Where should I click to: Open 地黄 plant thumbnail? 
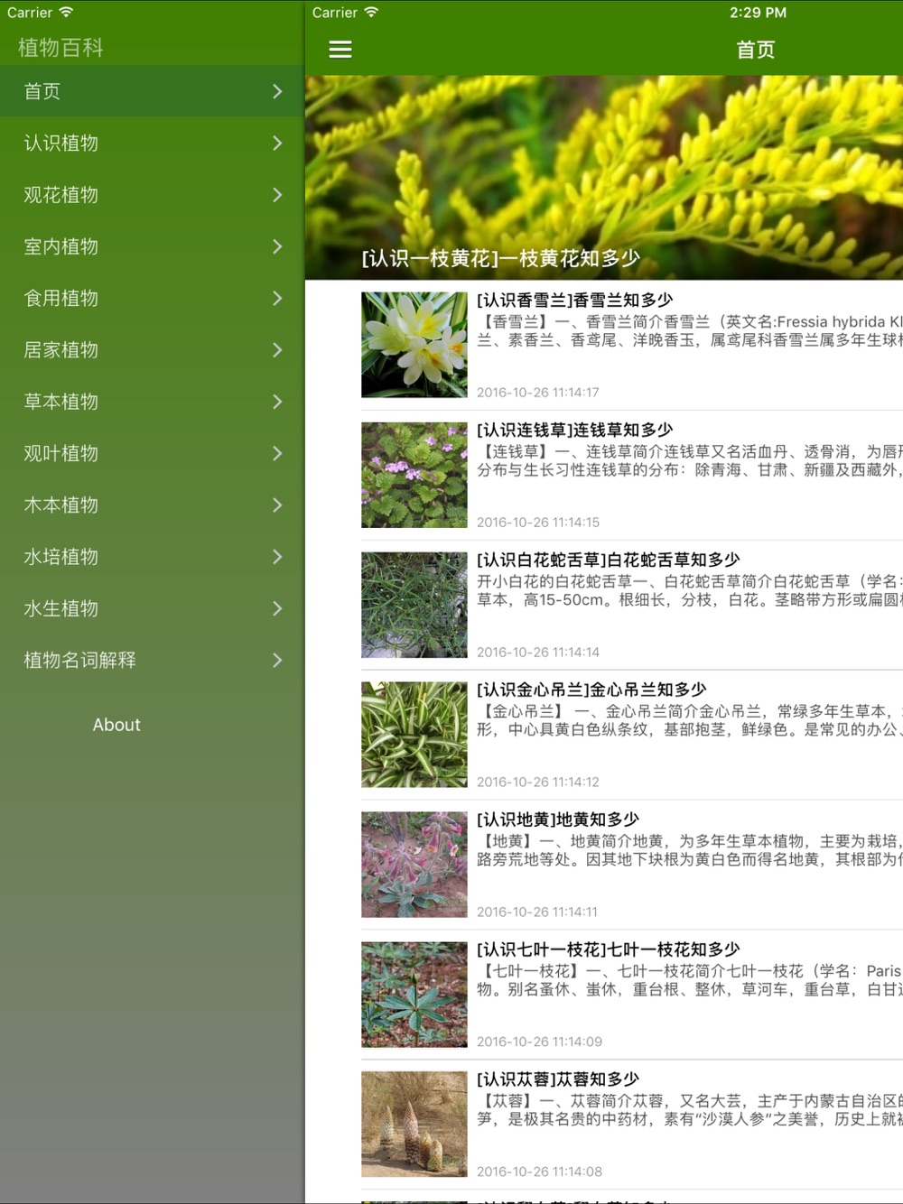[x=414, y=865]
